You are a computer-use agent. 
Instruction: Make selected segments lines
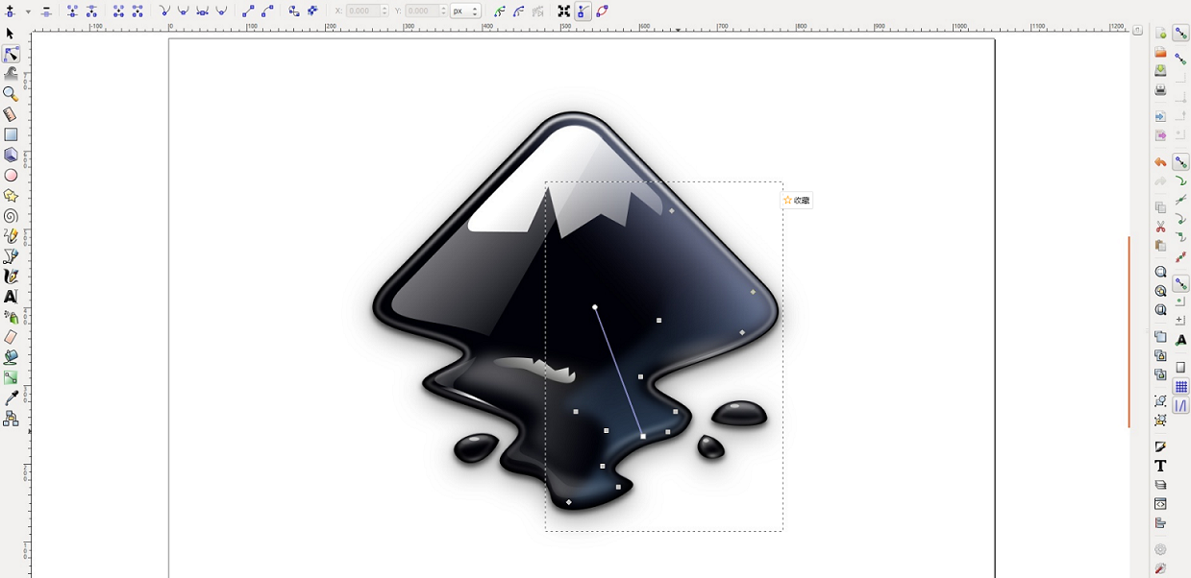248,12
